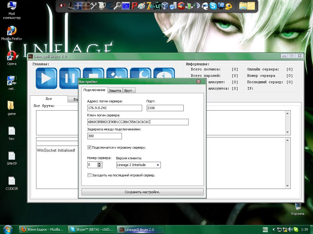The height and width of the screenshot is (234, 313).
Task: Enable 'Заходить на последний игровой сервер' checkbox
Action: point(89,175)
